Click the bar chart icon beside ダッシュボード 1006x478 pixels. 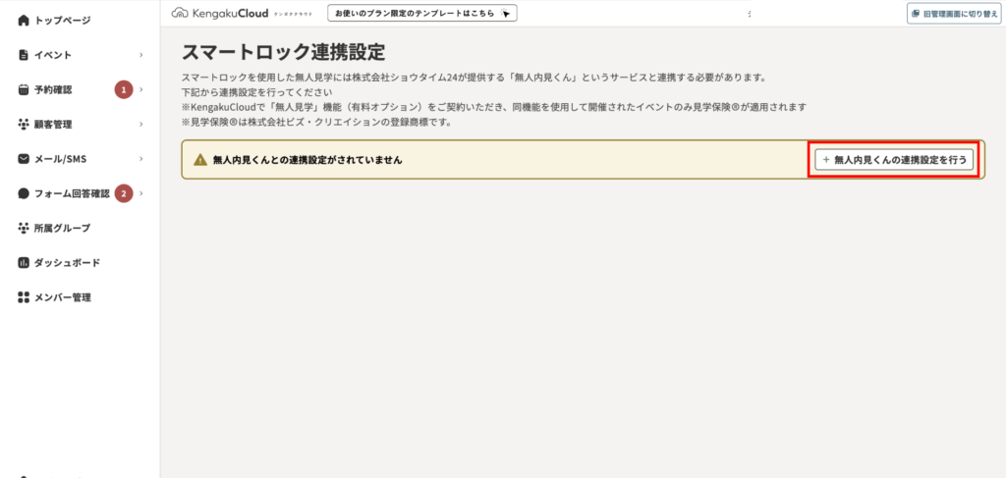click(24, 263)
